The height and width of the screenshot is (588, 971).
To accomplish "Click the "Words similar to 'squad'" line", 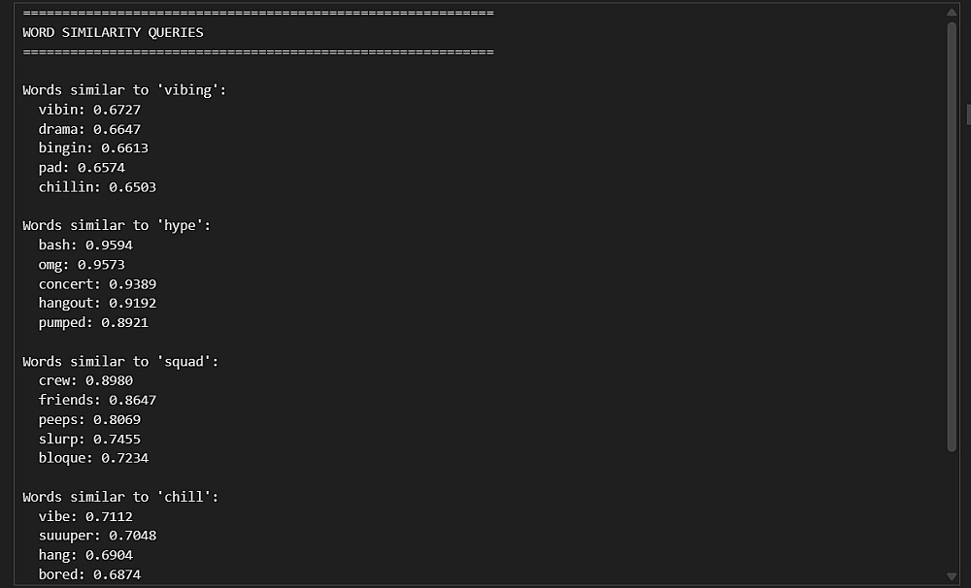I will [120, 362].
